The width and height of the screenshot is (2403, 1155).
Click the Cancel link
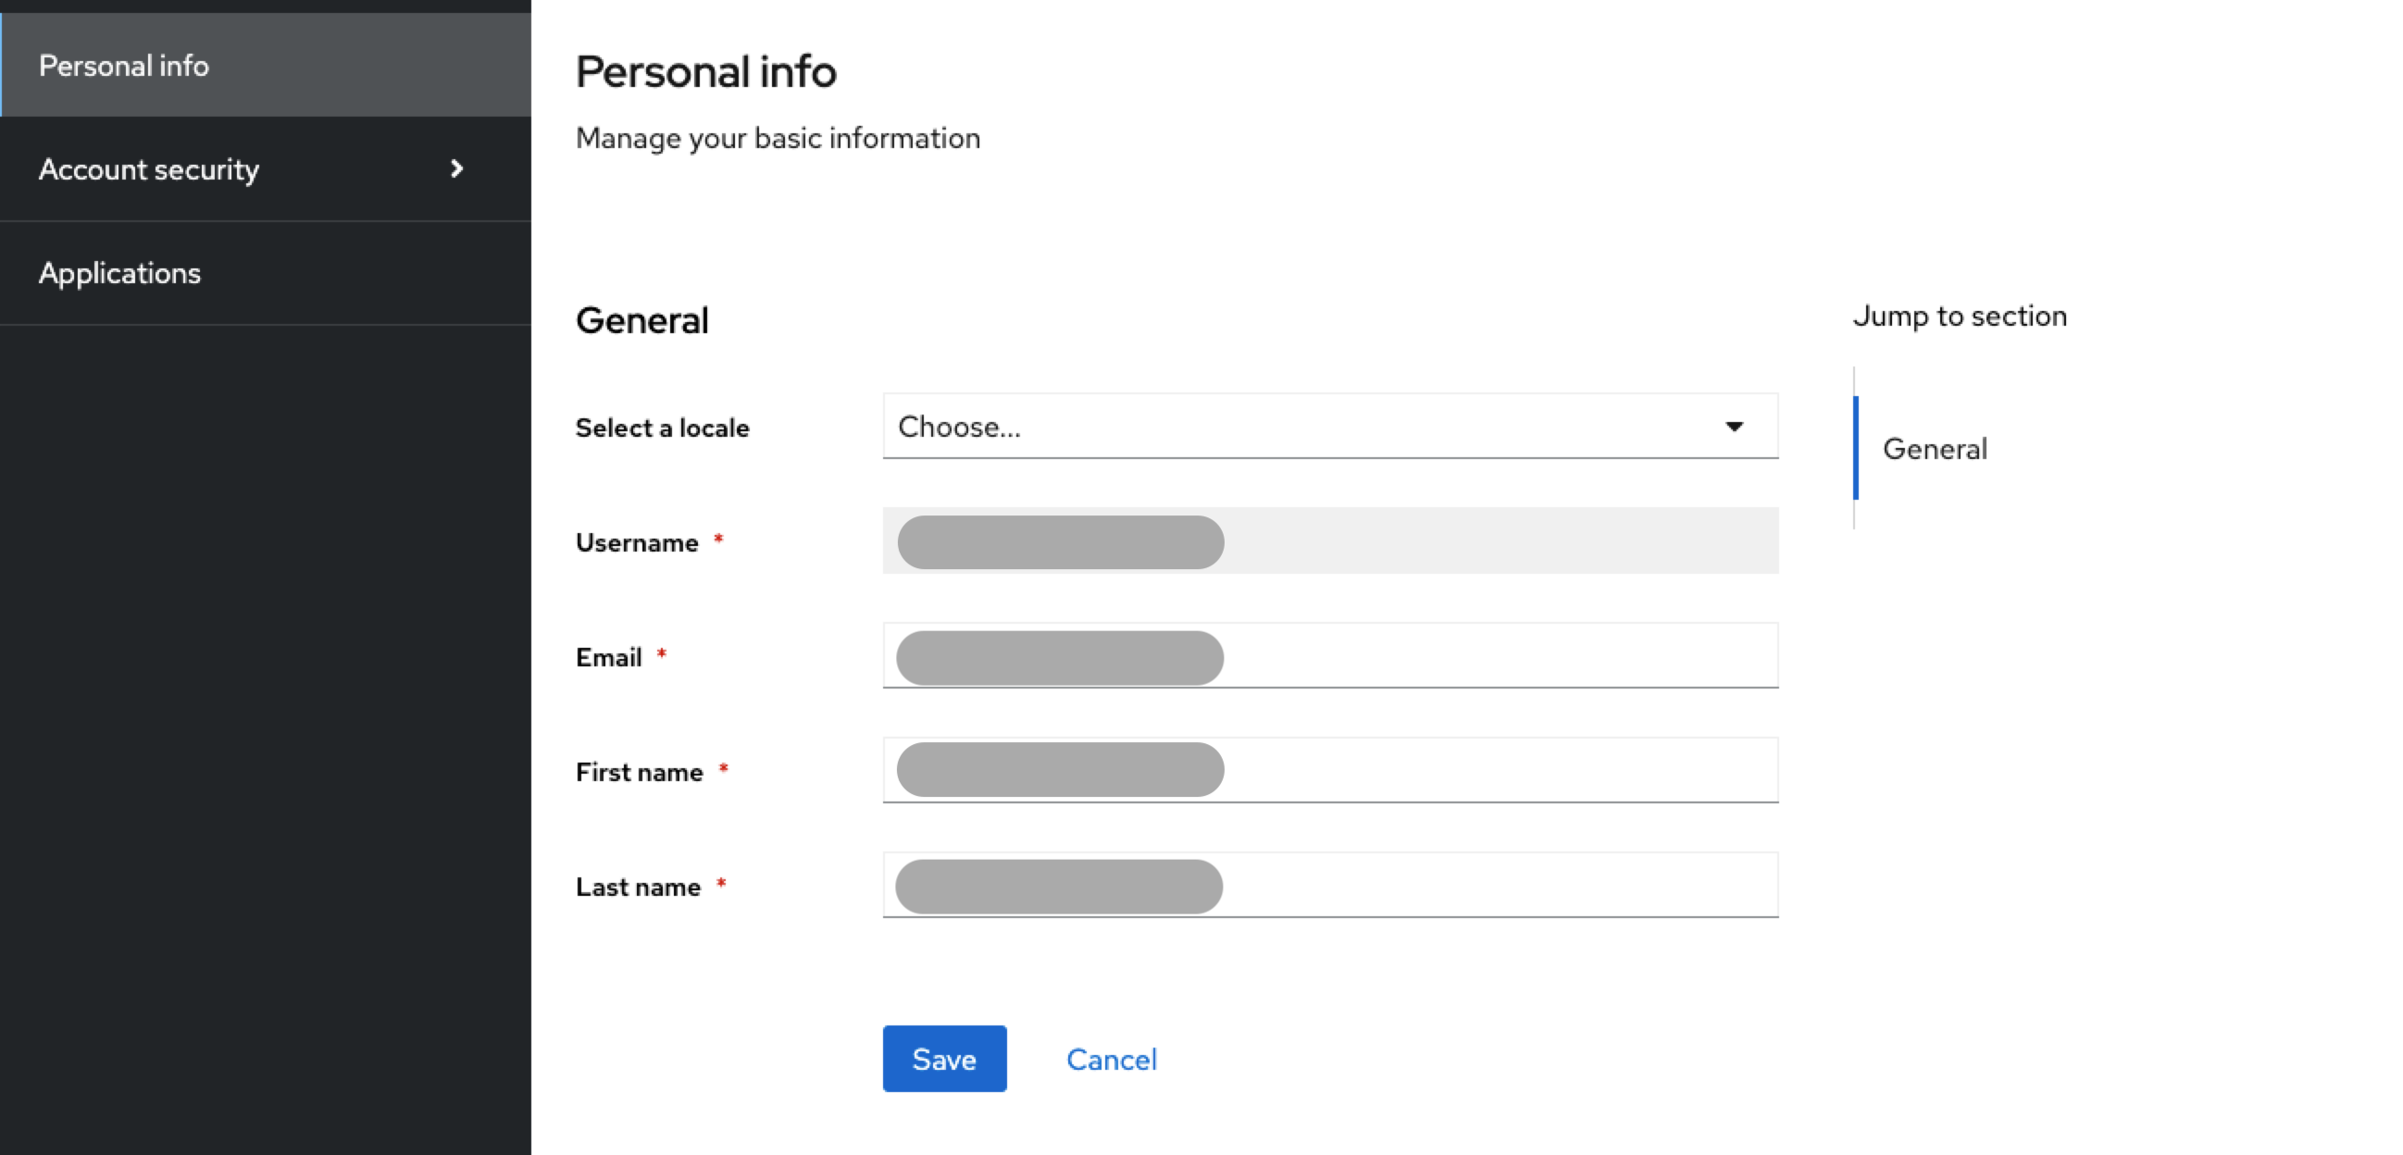1111,1059
